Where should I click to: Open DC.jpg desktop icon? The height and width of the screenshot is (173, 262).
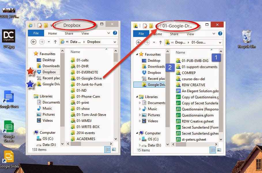(9, 39)
